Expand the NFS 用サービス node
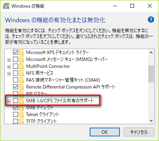This screenshot has height=141, width=159. click(9, 74)
